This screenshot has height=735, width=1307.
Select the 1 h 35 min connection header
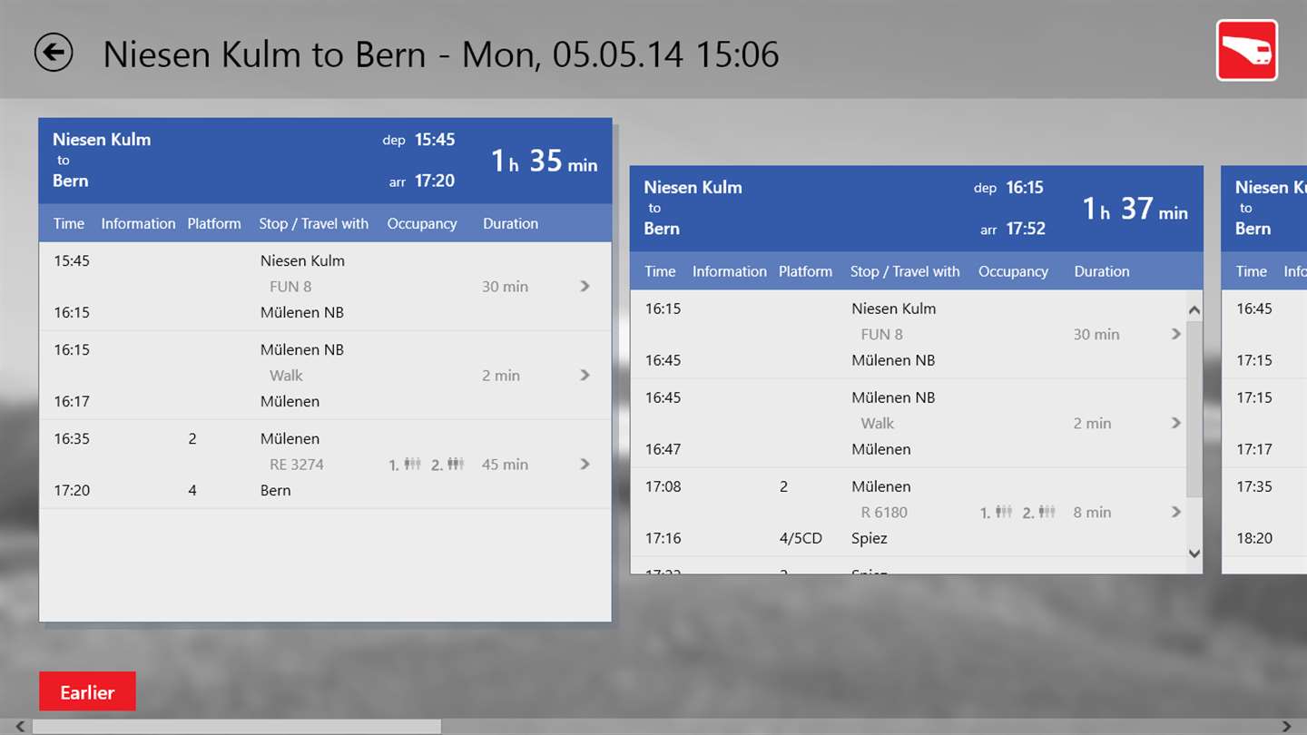point(325,161)
